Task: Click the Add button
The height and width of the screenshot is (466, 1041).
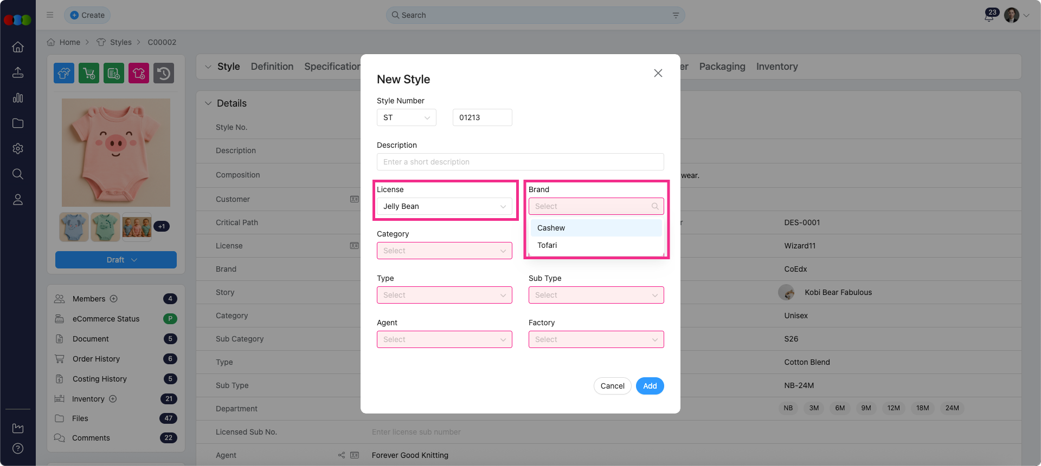Action: 650,386
